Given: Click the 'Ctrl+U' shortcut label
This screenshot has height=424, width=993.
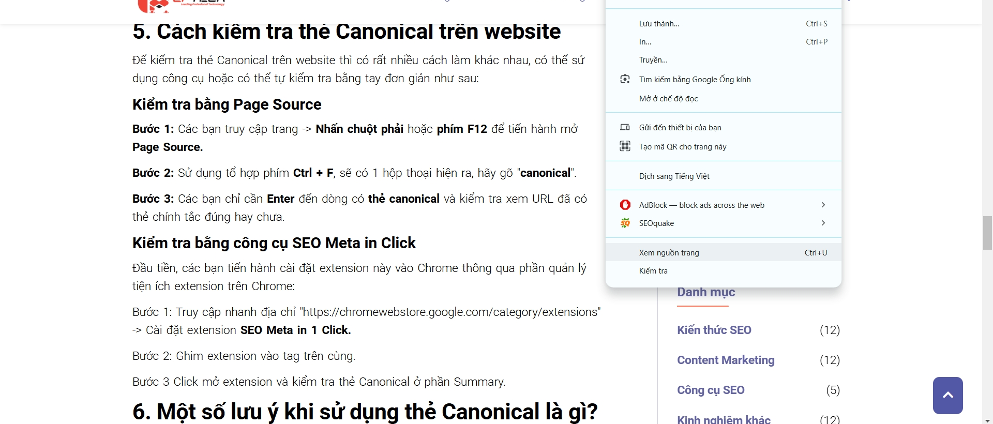Looking at the screenshot, I should point(816,252).
